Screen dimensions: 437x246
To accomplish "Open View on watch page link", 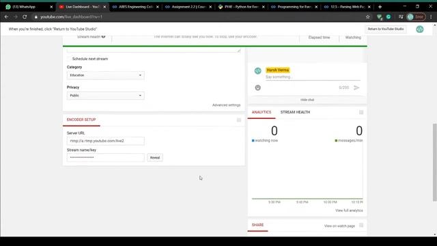I will click(339, 226).
